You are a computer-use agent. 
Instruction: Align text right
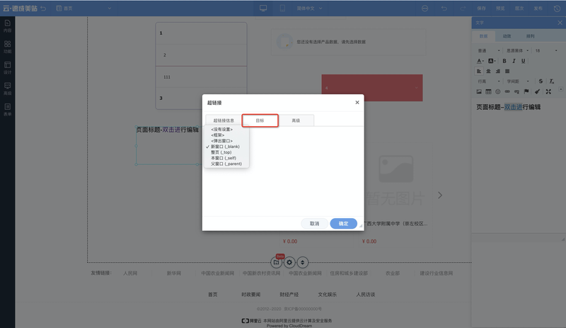point(498,72)
